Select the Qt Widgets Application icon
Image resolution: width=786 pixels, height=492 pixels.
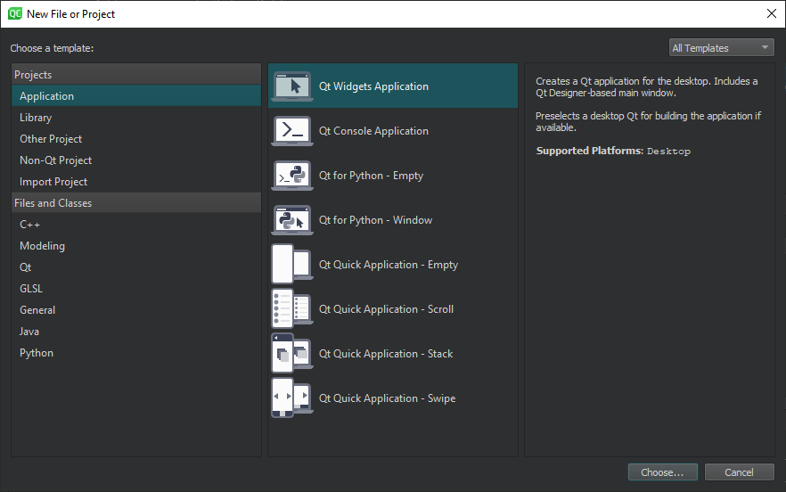tap(292, 86)
